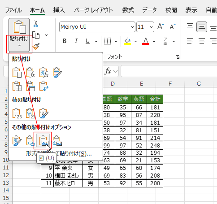Select the 合計 header cell
The height and width of the screenshot is (204, 217).
[x=155, y=99]
